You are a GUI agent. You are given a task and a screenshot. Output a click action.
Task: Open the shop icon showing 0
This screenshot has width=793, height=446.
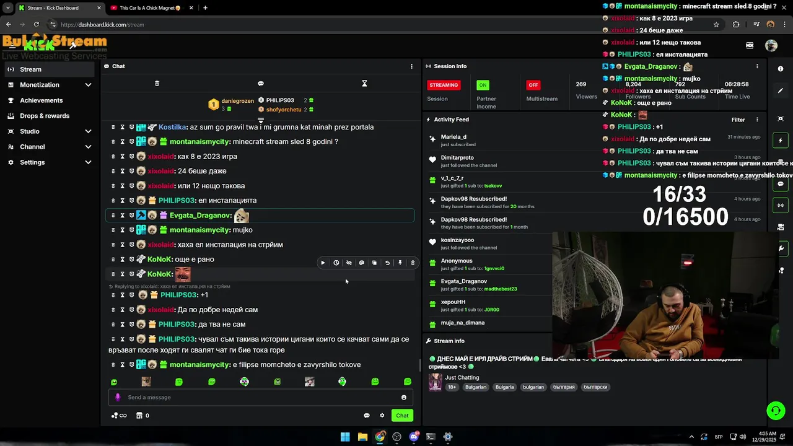click(142, 416)
